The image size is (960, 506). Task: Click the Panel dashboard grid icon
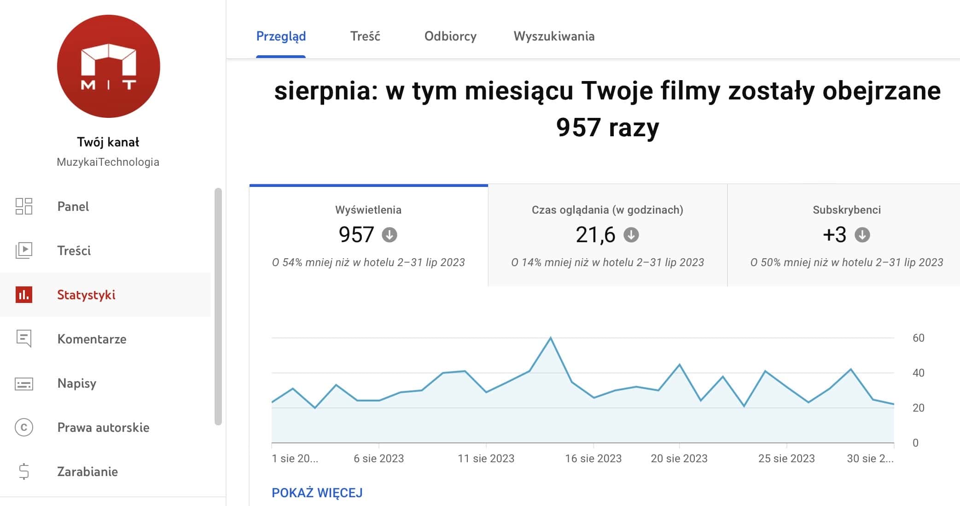pyautogui.click(x=24, y=206)
